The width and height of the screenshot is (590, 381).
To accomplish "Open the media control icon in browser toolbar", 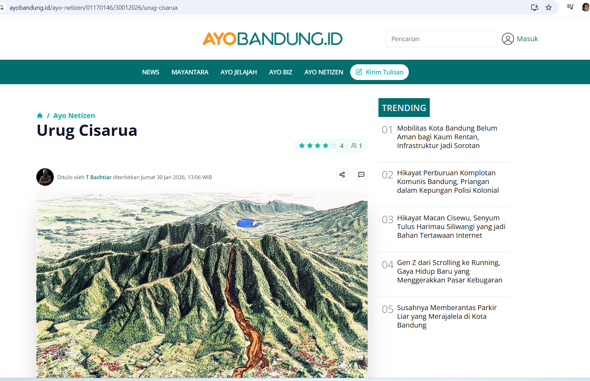I will pyautogui.click(x=570, y=7).
